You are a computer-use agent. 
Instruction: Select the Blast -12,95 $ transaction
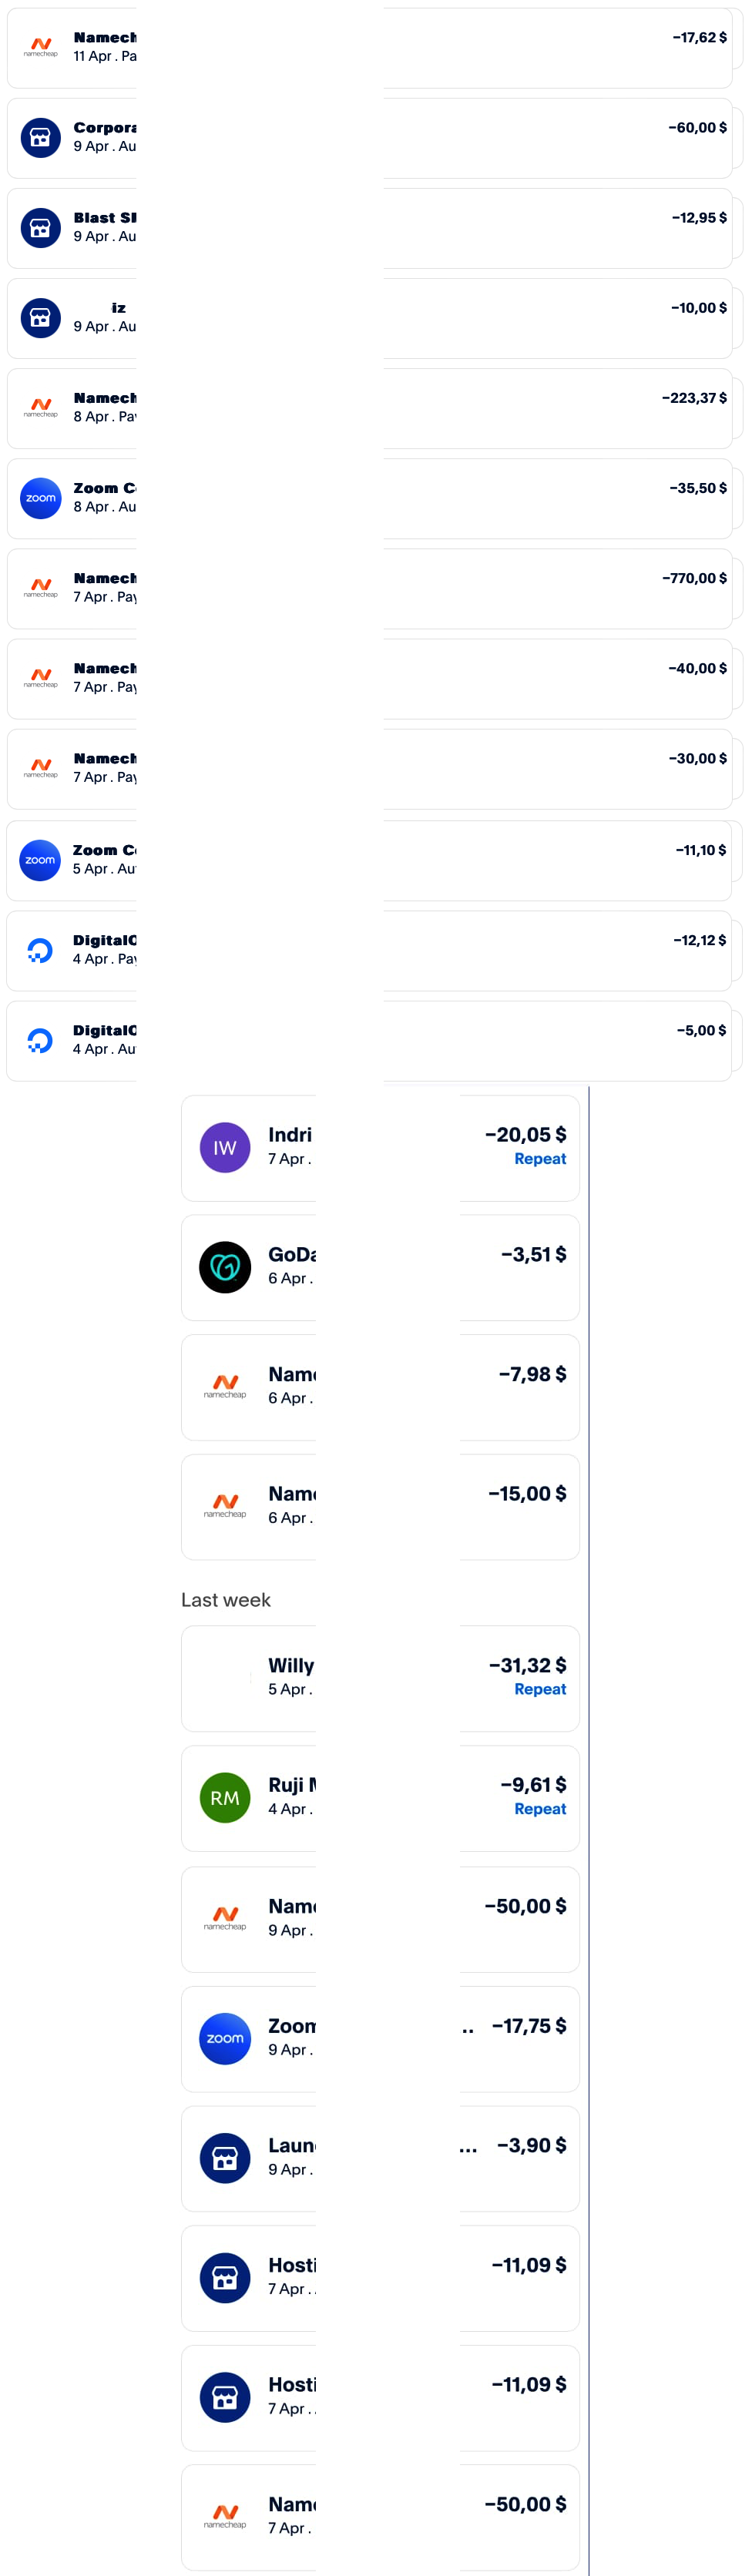click(x=369, y=228)
